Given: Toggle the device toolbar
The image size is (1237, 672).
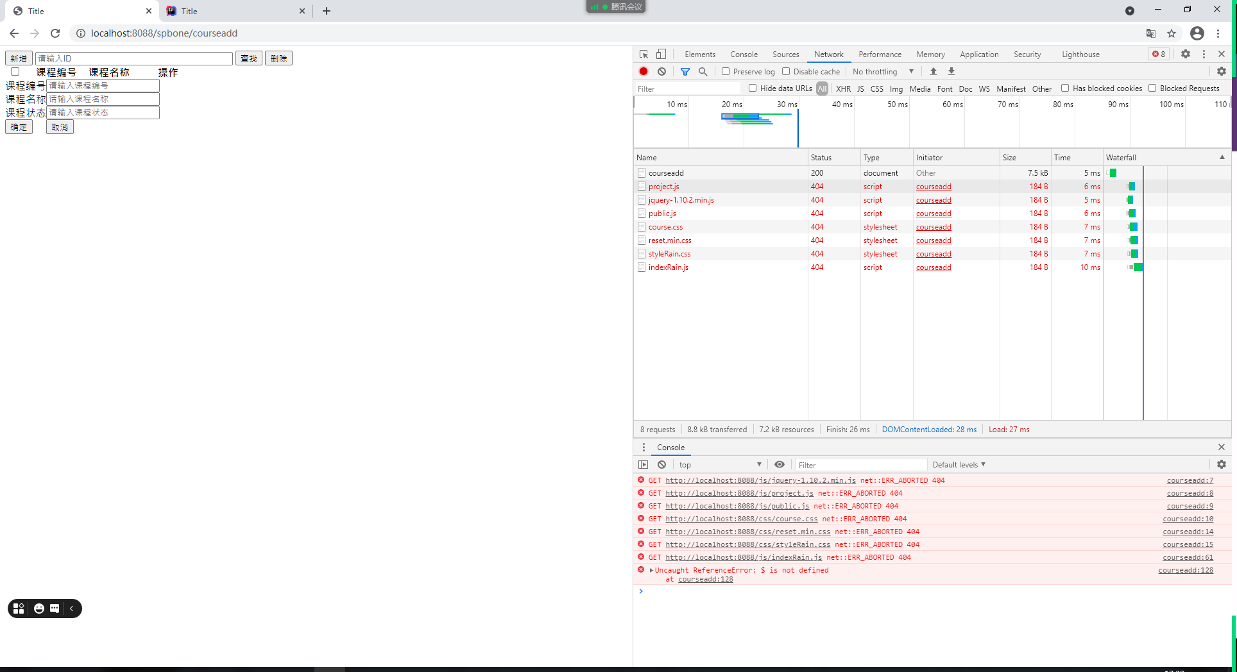Looking at the screenshot, I should click(x=661, y=54).
